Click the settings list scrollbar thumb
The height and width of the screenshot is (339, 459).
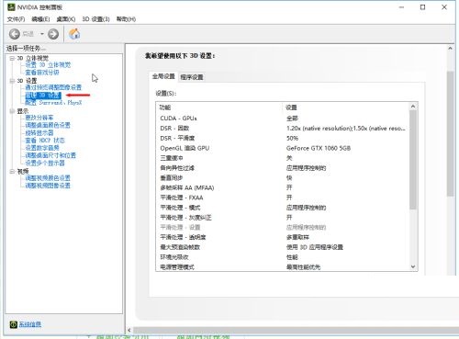(x=413, y=160)
